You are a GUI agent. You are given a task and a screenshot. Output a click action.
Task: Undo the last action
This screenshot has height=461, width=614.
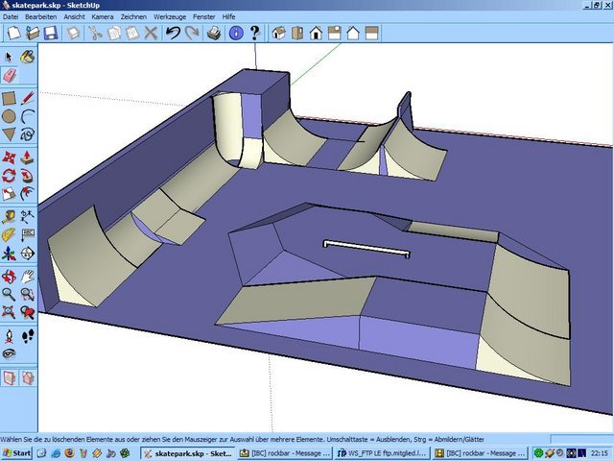173,33
